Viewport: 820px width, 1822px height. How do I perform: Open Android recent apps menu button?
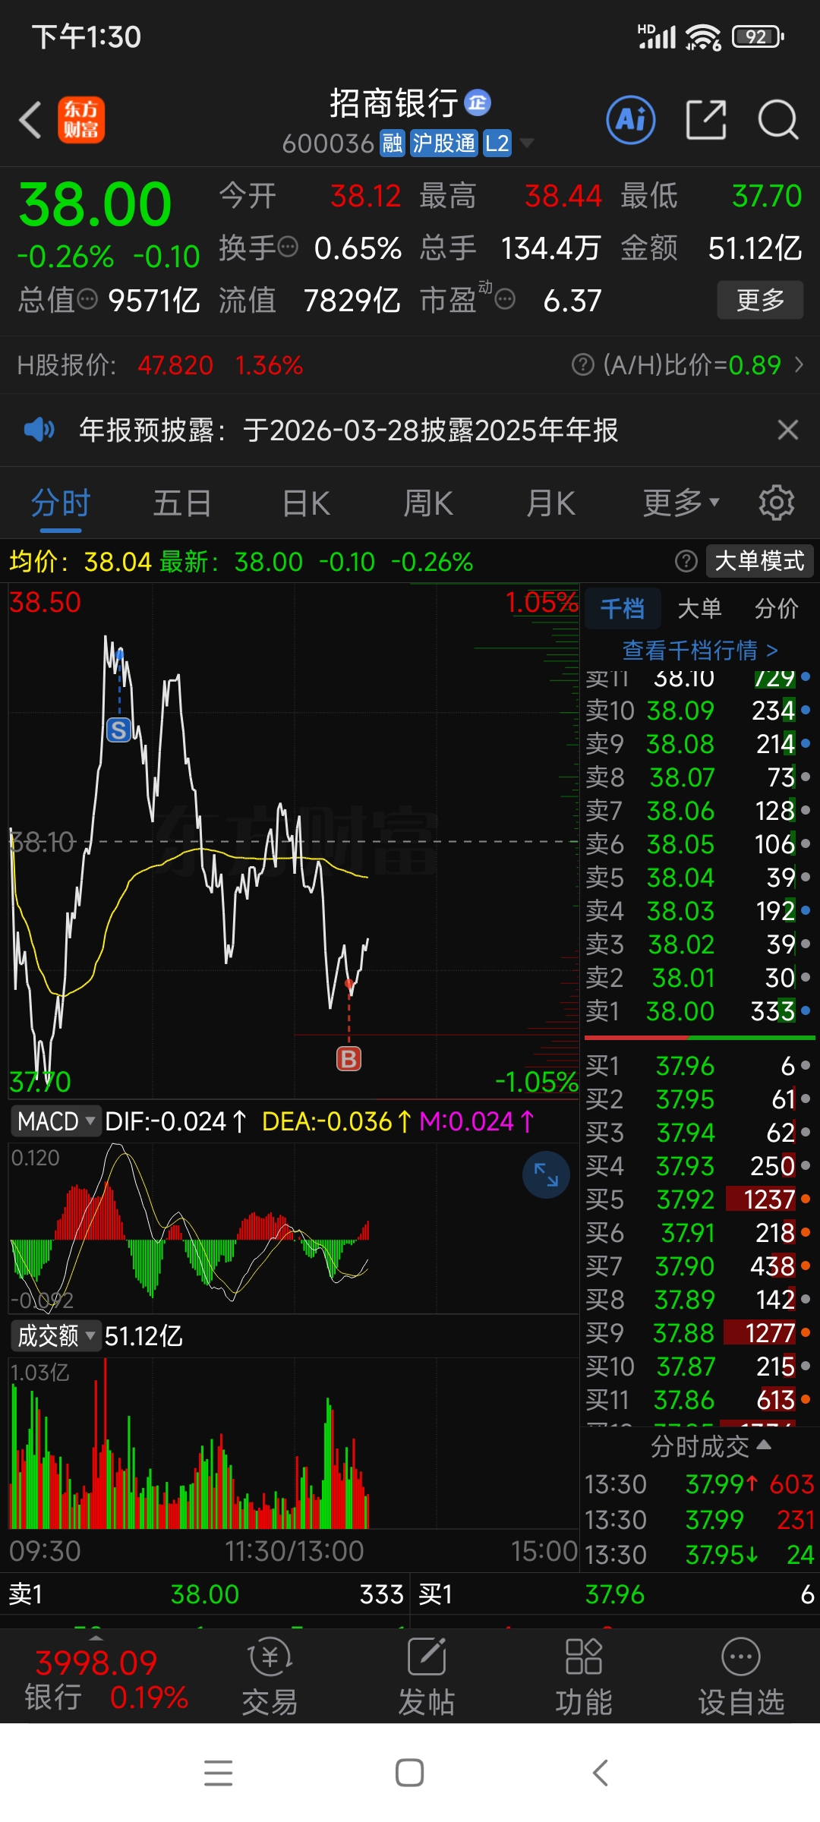(x=219, y=1773)
